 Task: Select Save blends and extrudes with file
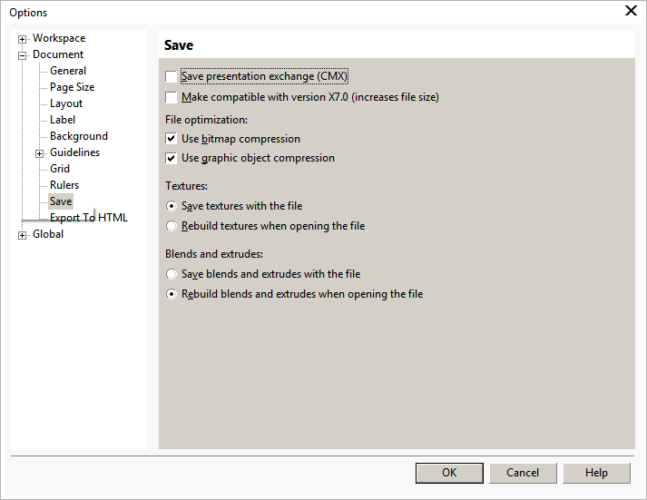(172, 274)
